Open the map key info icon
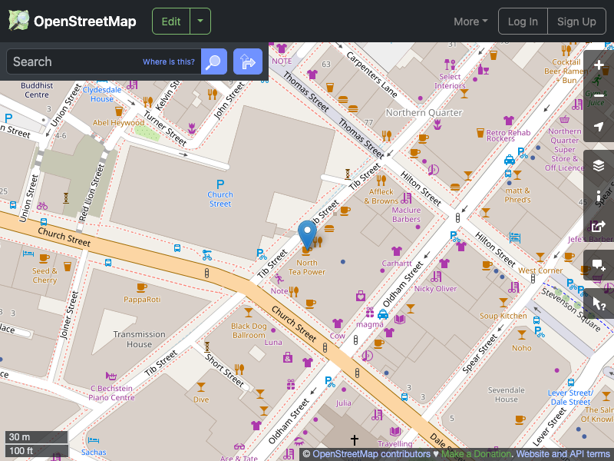Screen dimensions: 614x461 [x=598, y=196]
